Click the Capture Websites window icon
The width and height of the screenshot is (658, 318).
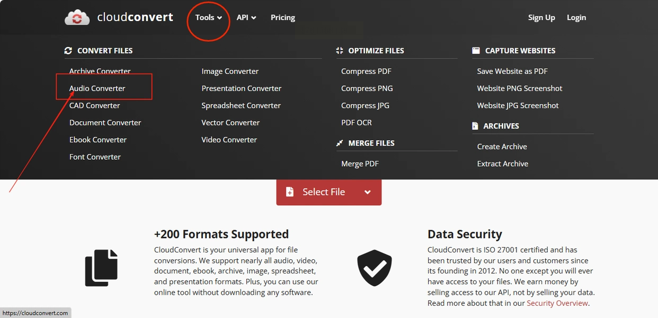point(476,51)
